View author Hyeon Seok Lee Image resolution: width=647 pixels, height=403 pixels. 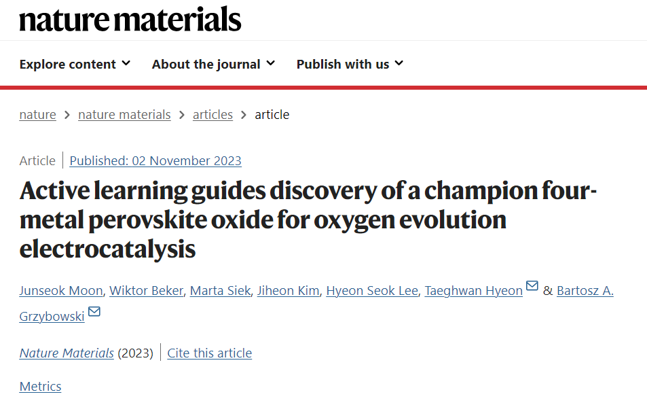pos(372,291)
